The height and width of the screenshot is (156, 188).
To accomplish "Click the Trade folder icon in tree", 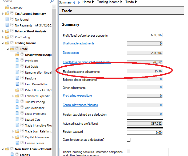I will 12,49.
